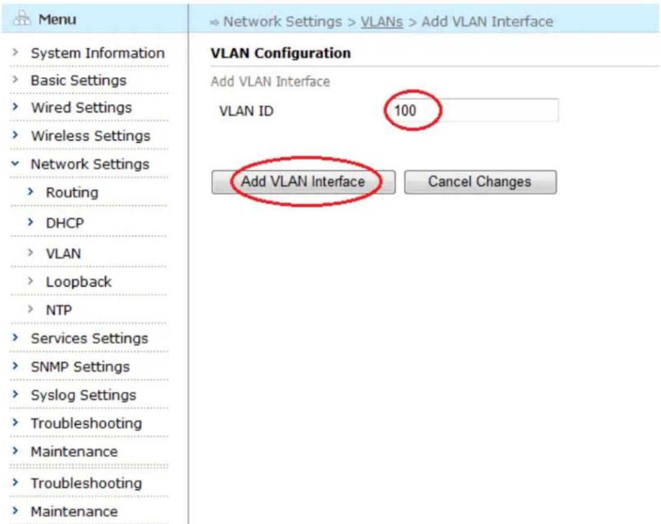Open System Information menu item

point(98,53)
